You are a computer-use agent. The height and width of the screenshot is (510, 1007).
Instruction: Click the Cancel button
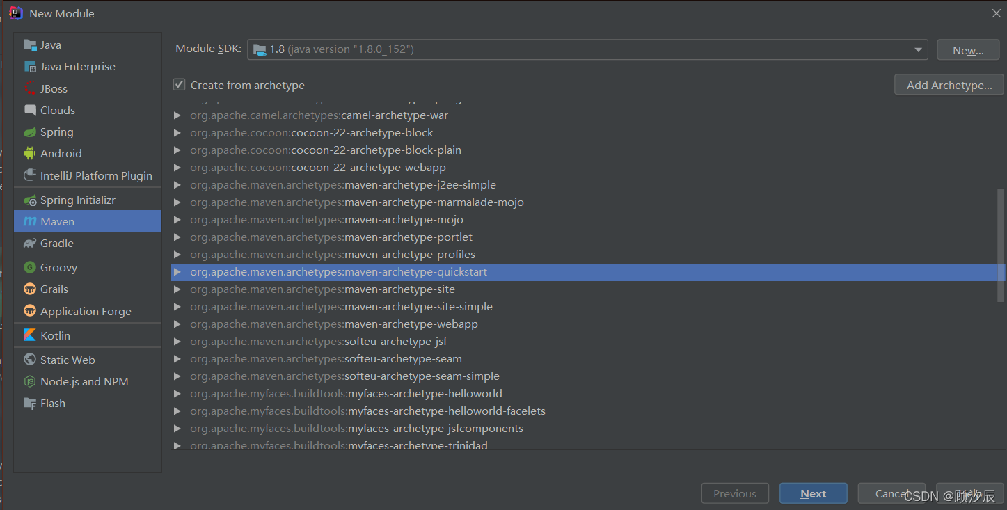[x=891, y=493]
